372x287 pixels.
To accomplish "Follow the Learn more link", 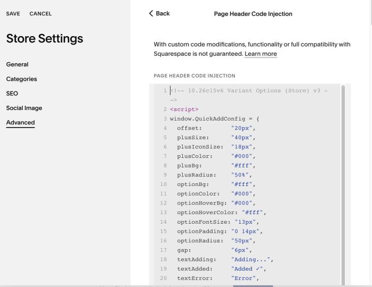I will point(261,54).
